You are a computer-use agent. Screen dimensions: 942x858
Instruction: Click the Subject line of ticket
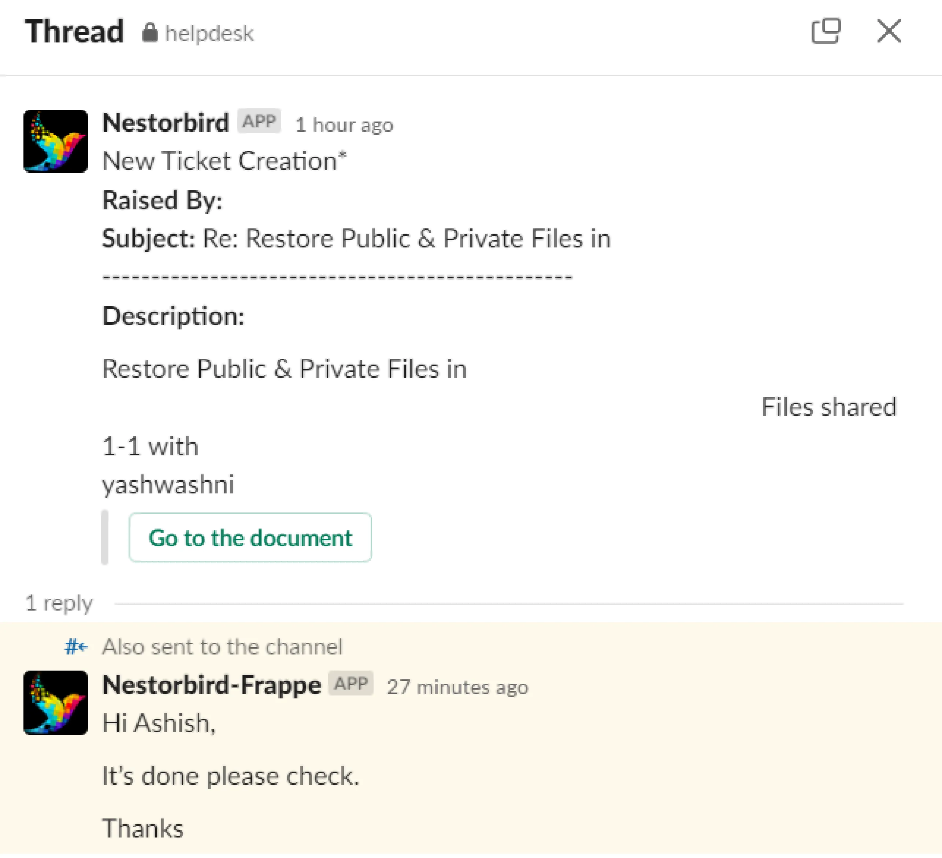pos(356,239)
